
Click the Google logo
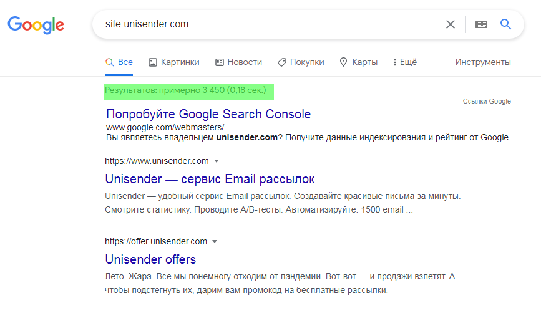36,25
